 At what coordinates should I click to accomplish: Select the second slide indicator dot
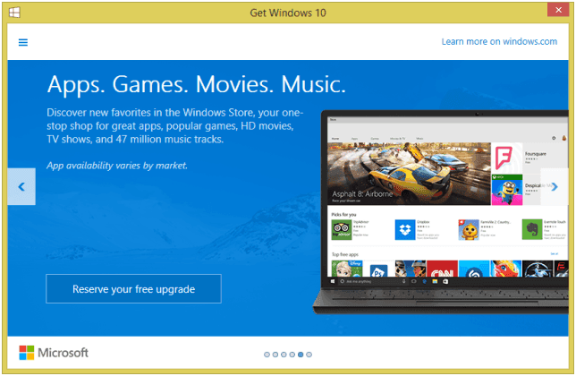[275, 355]
